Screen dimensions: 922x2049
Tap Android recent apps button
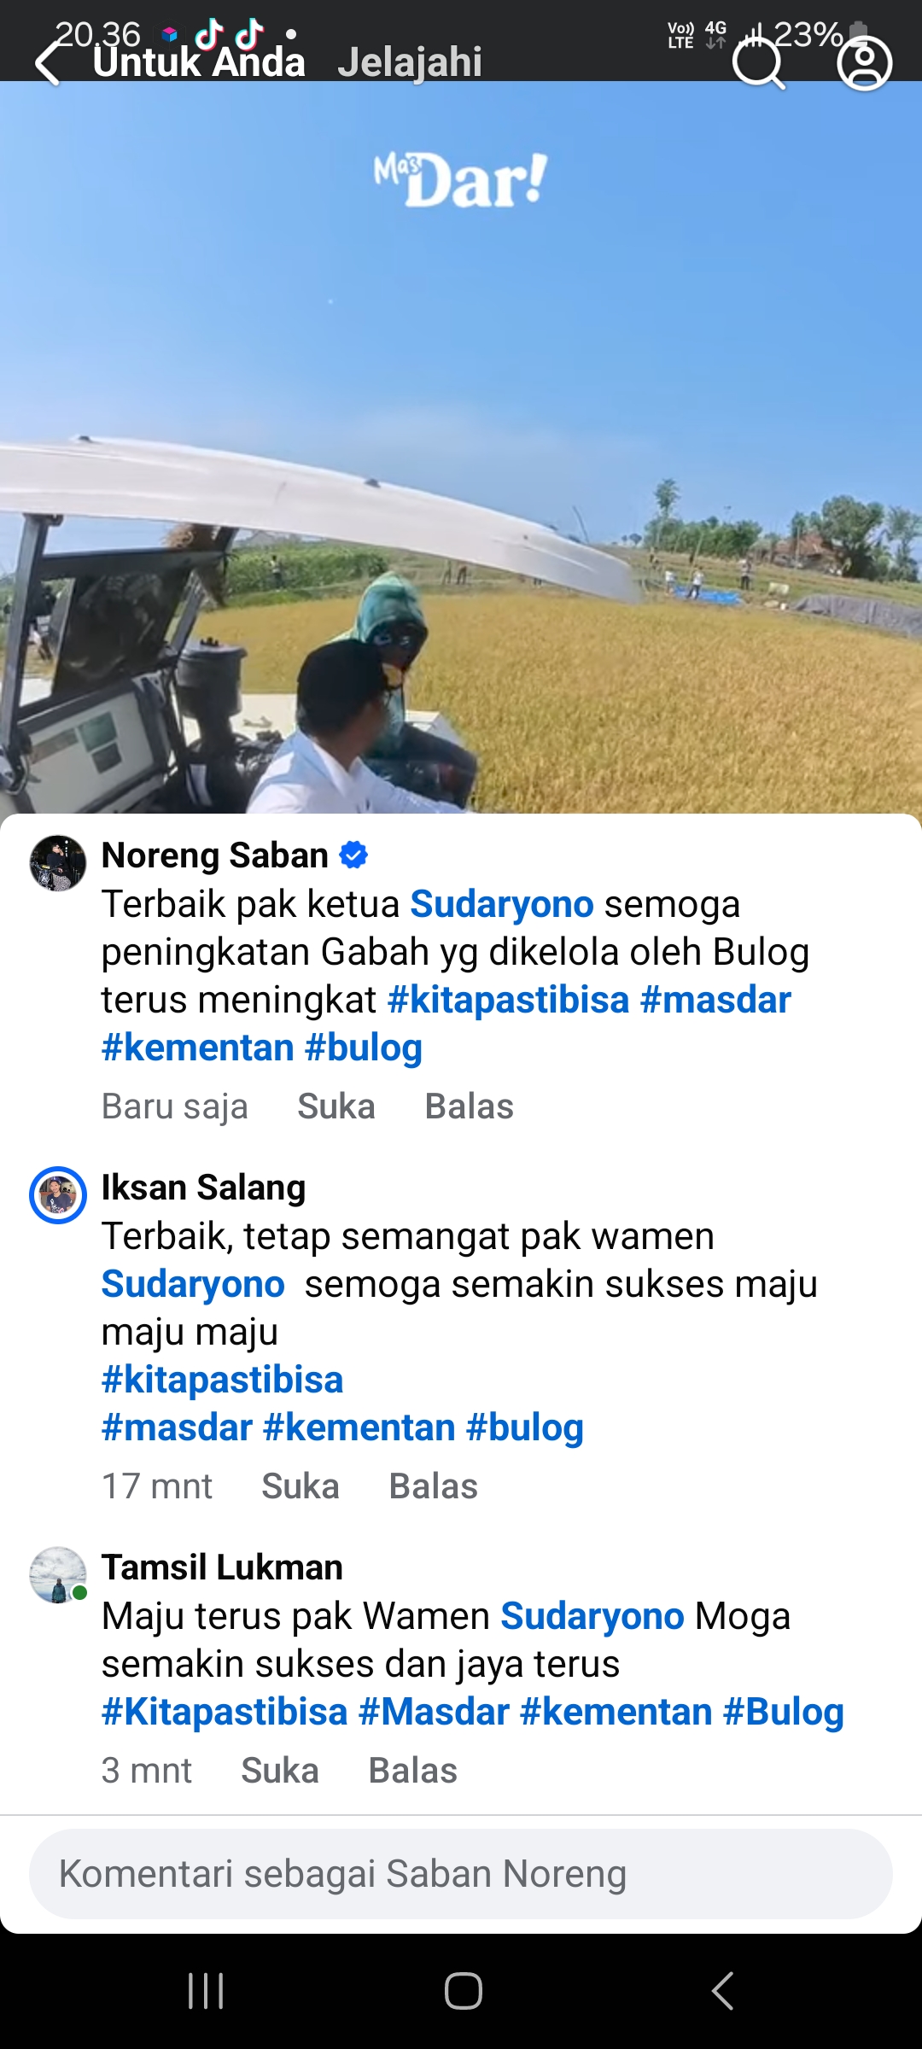click(206, 1991)
